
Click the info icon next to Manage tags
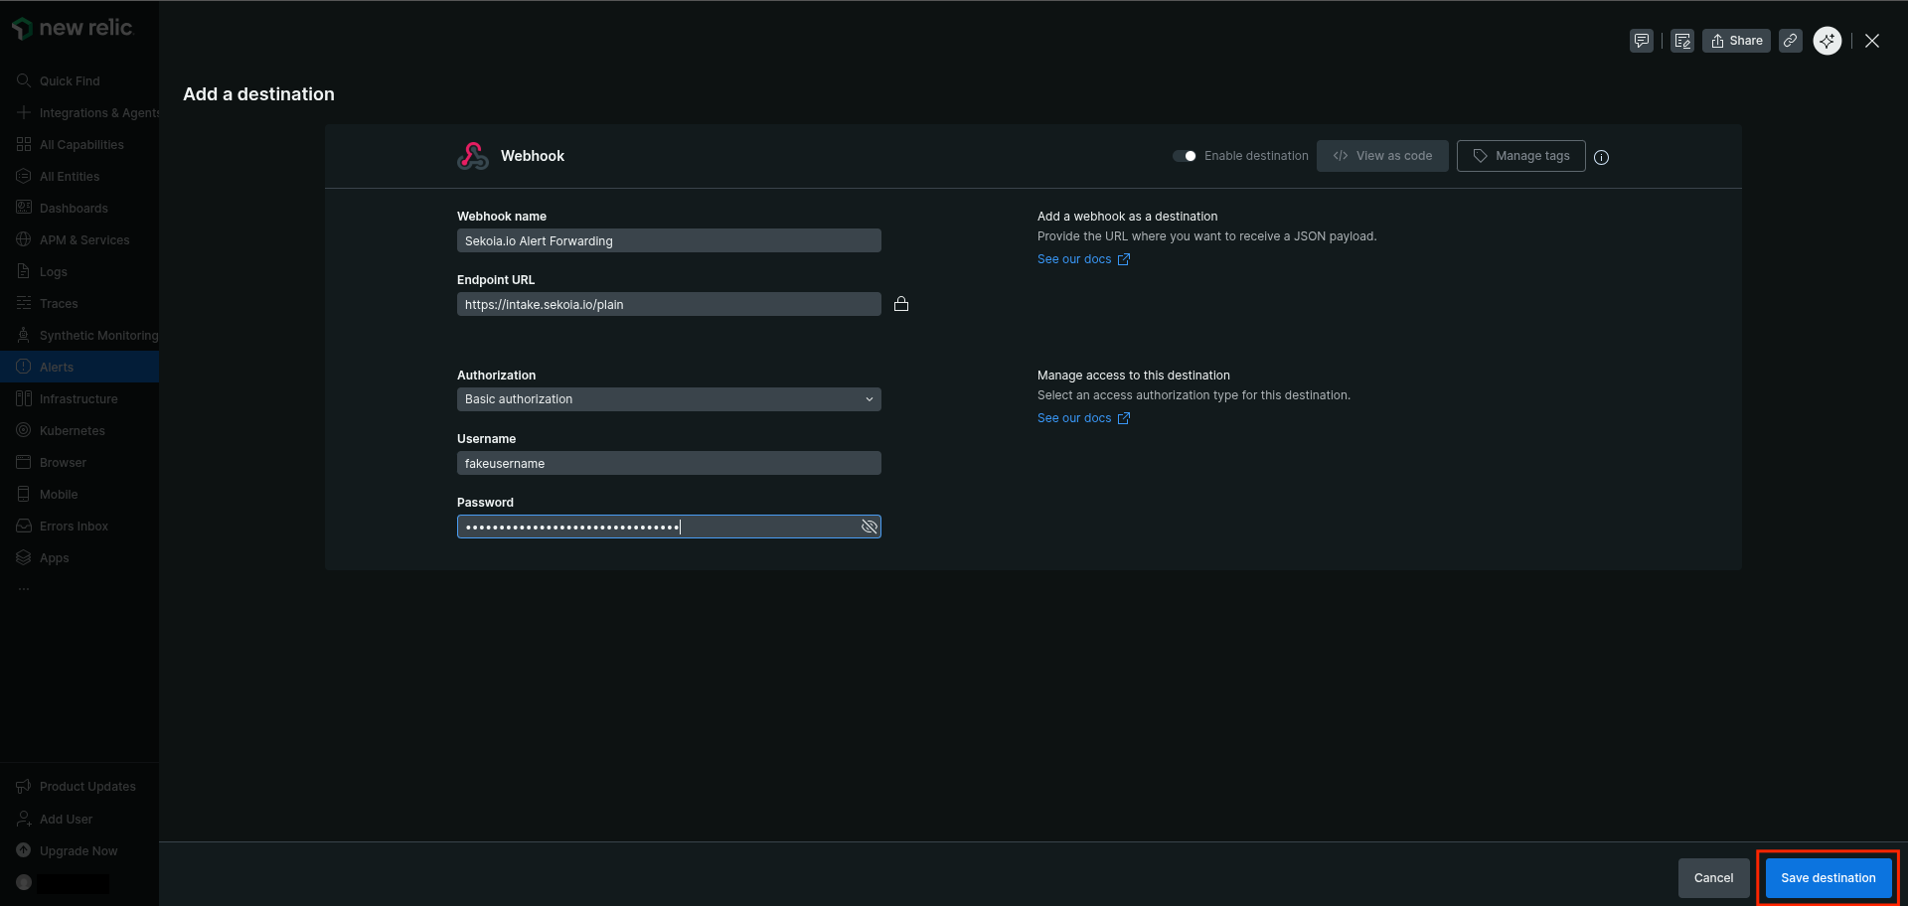click(1601, 157)
